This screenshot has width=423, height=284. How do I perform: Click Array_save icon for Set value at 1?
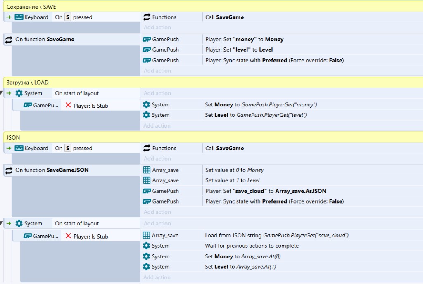coord(147,180)
